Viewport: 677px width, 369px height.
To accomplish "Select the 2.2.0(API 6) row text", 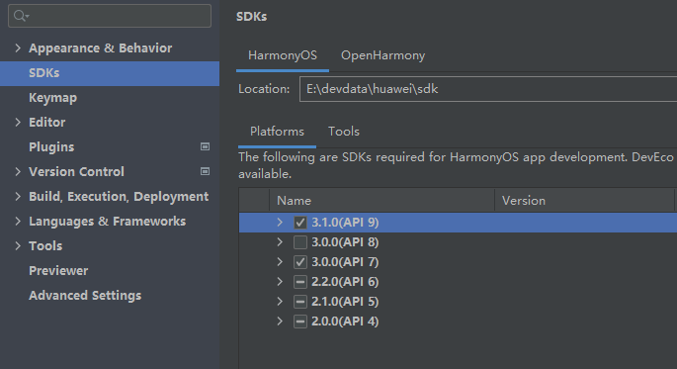I will tap(345, 282).
